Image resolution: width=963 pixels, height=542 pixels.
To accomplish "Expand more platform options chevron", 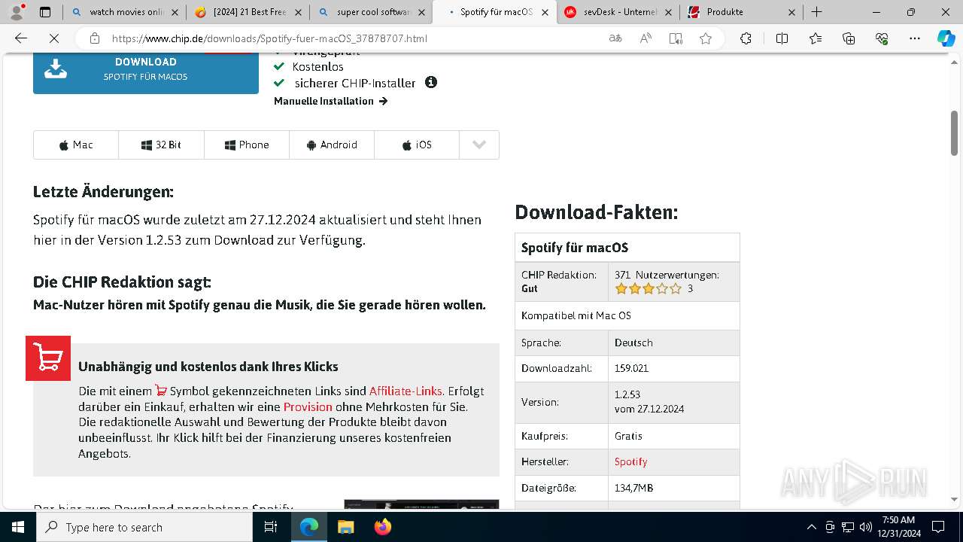I will (x=479, y=145).
